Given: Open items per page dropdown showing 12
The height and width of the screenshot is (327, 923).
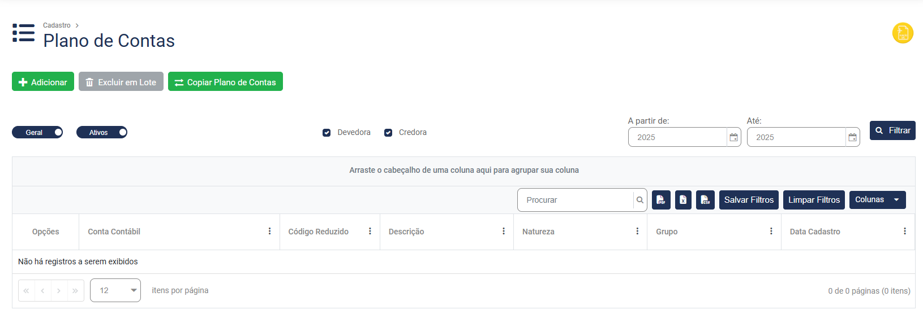Looking at the screenshot, I should pyautogui.click(x=115, y=290).
